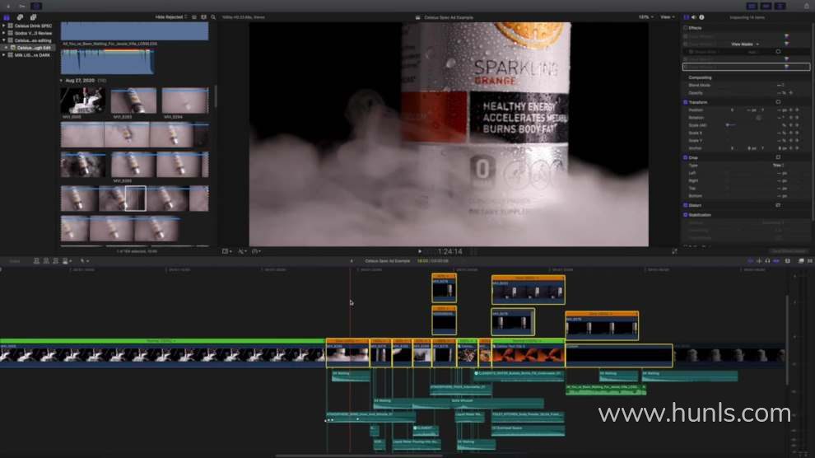Expand the Milk LIG...vs DARK library

tap(4, 54)
